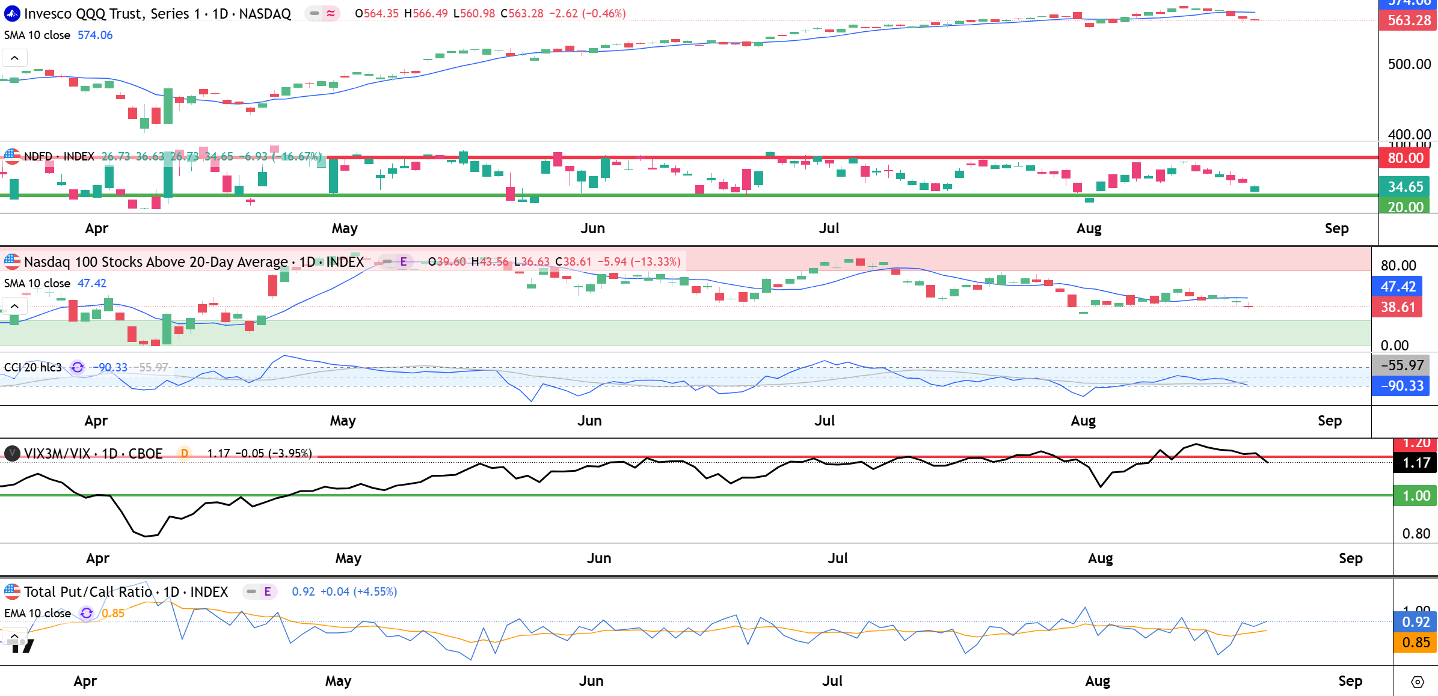Select the CCI 20 hlc3 indicator label

point(33,367)
